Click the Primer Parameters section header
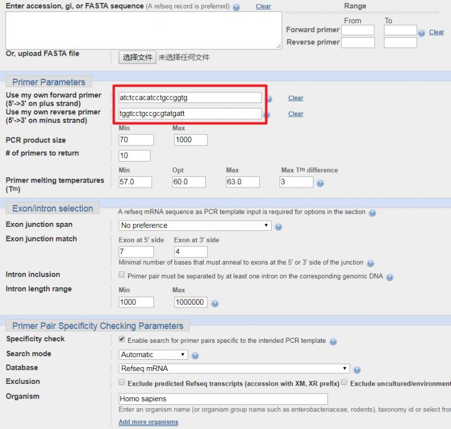 [x=48, y=82]
